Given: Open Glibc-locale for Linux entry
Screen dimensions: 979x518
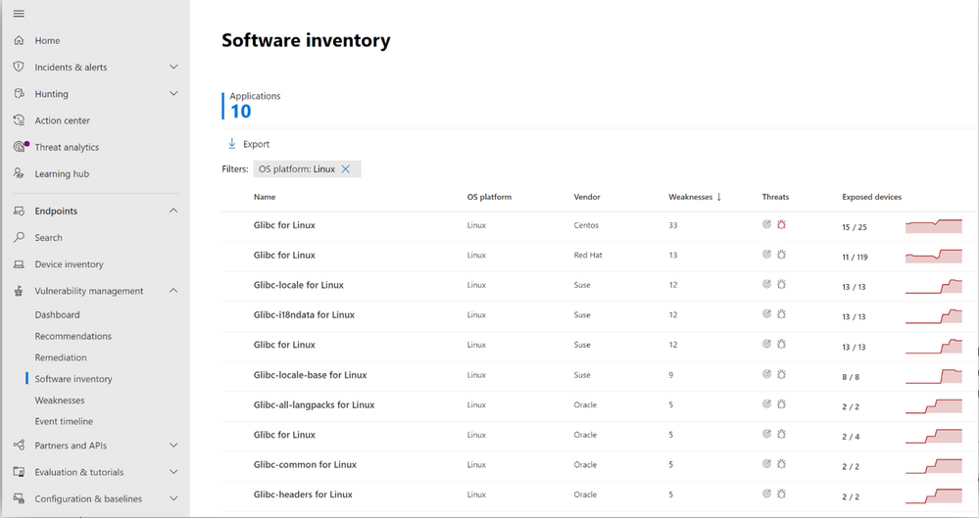Looking at the screenshot, I should (299, 285).
